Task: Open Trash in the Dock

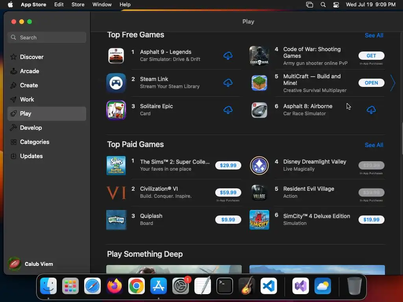Action: coord(355,286)
